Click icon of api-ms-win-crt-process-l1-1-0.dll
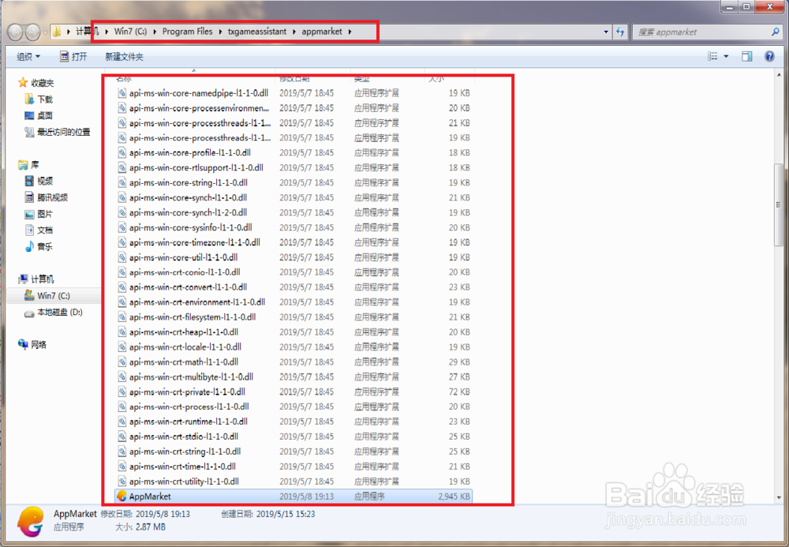This screenshot has width=789, height=547. [x=122, y=407]
